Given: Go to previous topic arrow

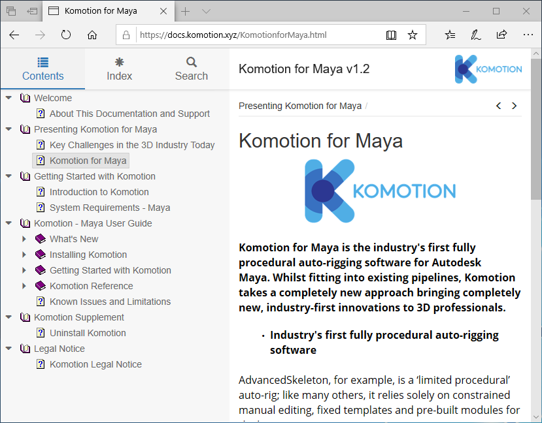Looking at the screenshot, I should (x=498, y=106).
